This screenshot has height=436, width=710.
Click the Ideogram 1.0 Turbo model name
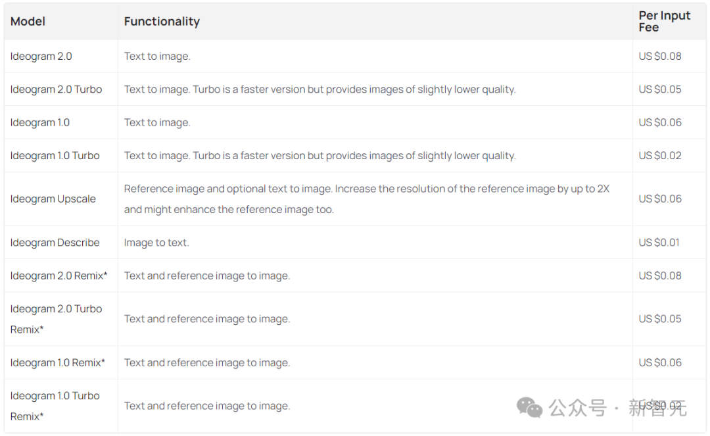tap(55, 156)
